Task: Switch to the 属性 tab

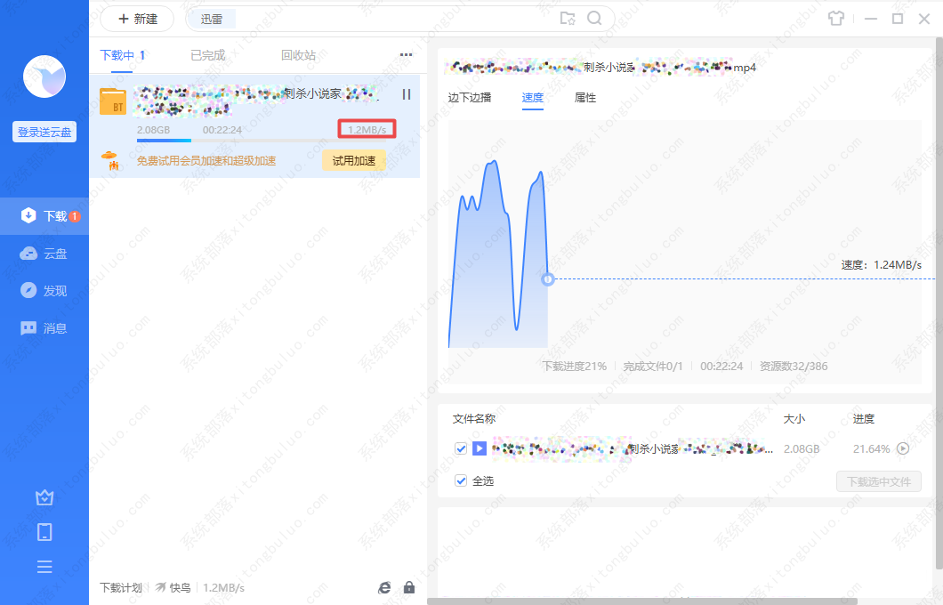Action: (585, 98)
